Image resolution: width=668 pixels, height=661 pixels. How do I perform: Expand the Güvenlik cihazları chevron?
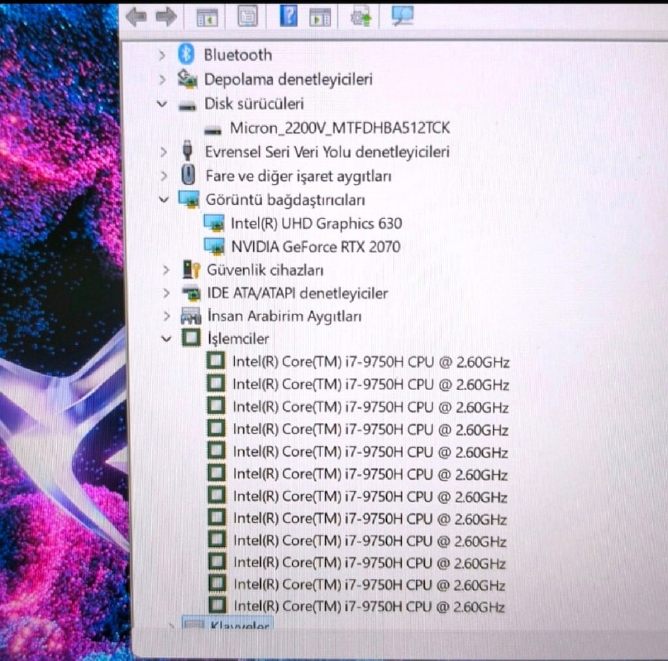coord(166,269)
